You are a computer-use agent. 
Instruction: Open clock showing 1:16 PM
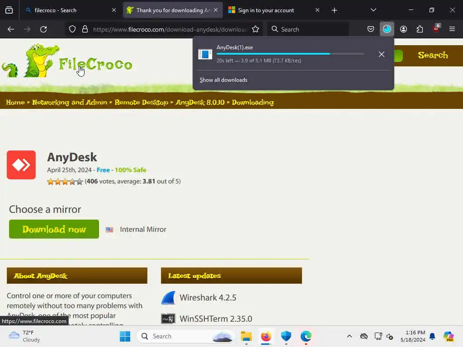(413, 336)
